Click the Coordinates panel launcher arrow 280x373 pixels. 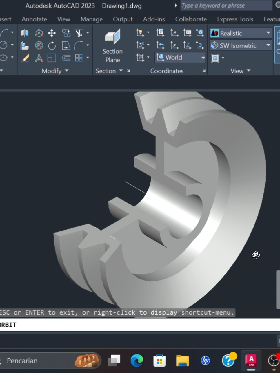pyautogui.click(x=204, y=71)
